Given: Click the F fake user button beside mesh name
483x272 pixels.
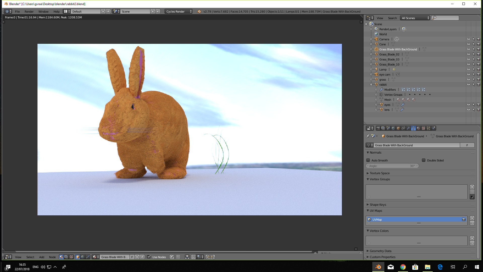Looking at the screenshot, I should point(467,145).
